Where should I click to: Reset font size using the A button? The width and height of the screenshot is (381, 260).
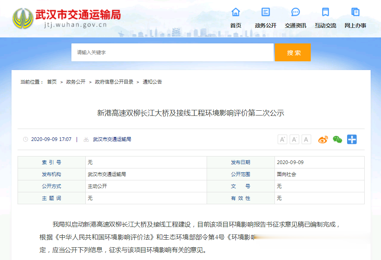306,139
